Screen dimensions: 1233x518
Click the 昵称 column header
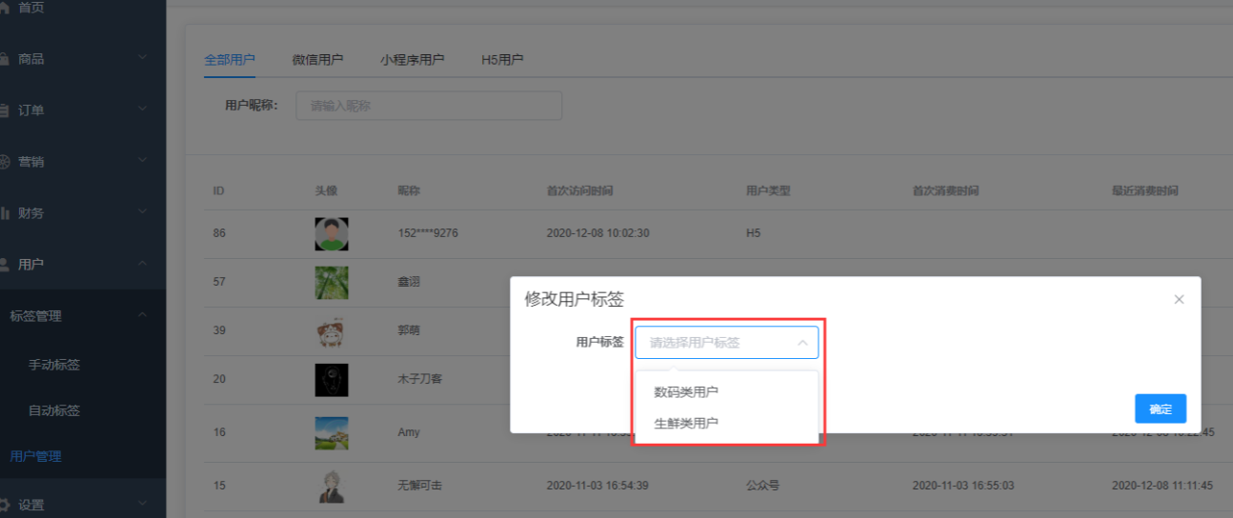coord(409,191)
